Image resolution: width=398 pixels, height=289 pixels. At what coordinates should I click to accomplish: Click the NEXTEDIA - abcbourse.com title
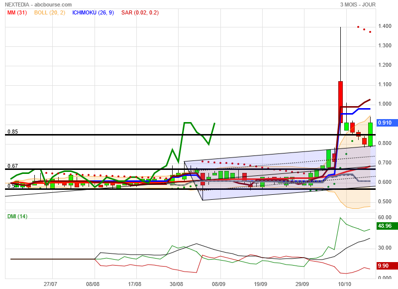click(x=38, y=4)
